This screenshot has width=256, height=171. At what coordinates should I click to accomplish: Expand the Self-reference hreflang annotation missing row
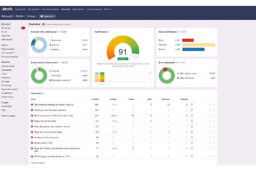point(214,105)
